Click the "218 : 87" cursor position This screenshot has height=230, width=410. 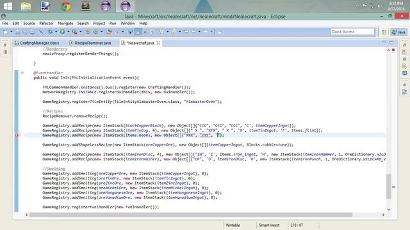[297, 225]
